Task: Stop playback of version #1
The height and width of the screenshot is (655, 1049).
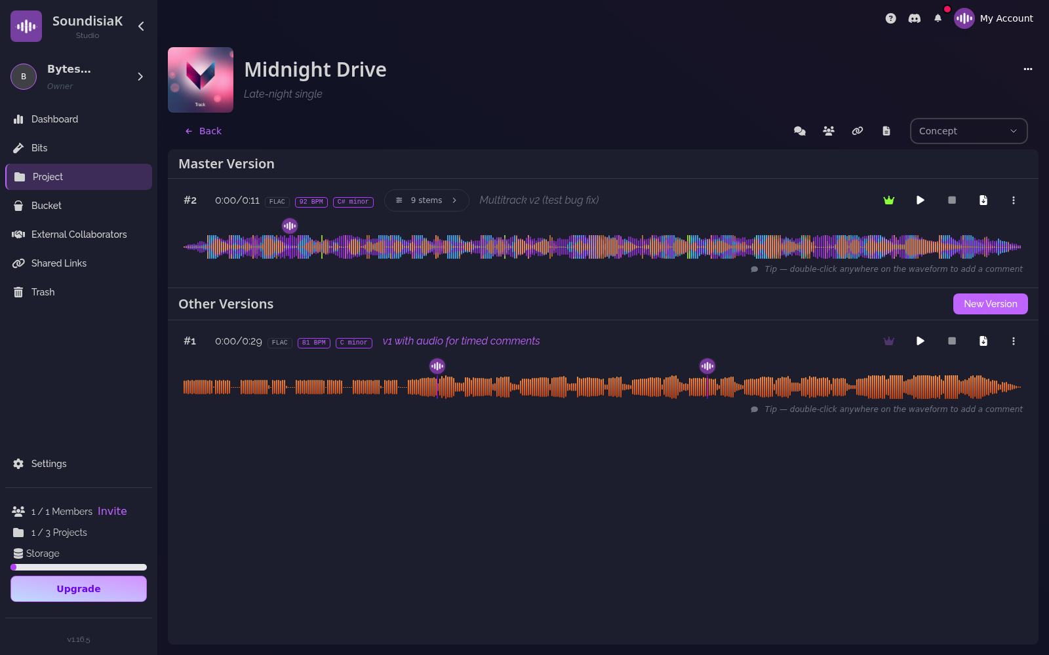Action: pyautogui.click(x=952, y=341)
